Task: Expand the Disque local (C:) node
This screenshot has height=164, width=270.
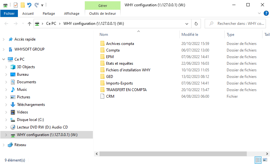Action: pos(6,120)
